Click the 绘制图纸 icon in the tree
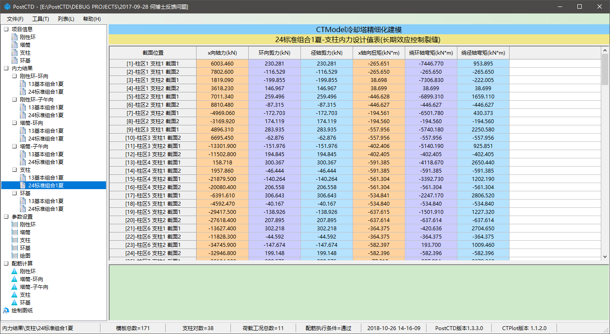 [6, 311]
